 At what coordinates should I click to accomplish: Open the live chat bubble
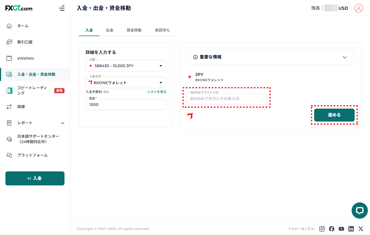[360, 210]
